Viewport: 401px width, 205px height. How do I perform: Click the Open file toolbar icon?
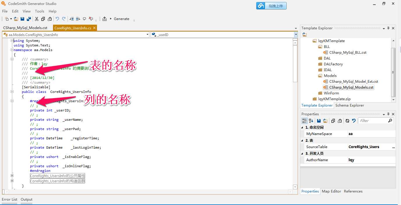16,19
